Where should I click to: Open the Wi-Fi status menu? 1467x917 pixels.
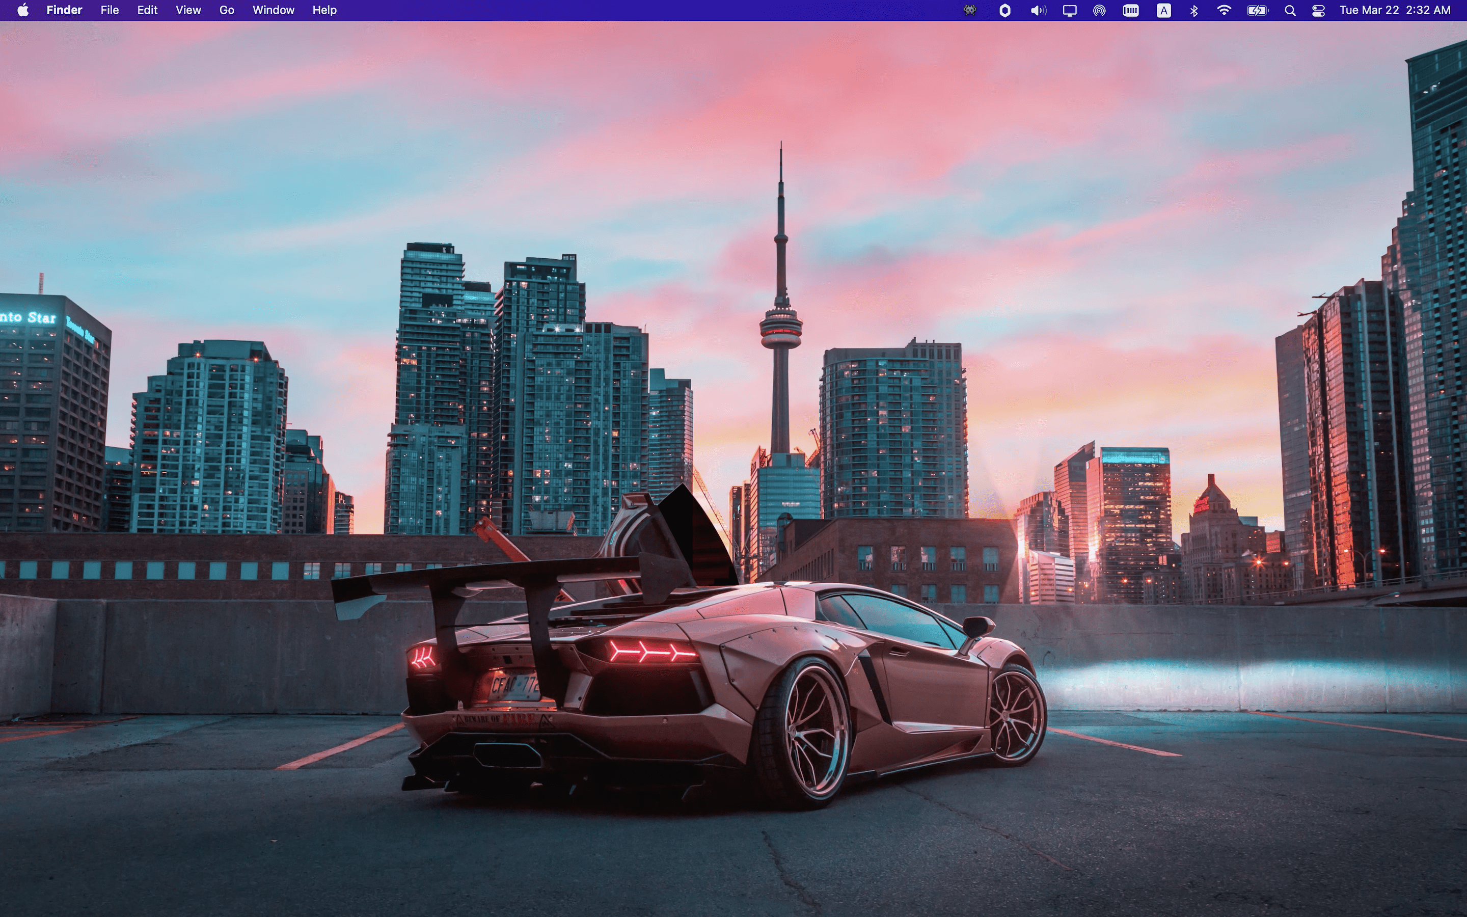pyautogui.click(x=1225, y=10)
